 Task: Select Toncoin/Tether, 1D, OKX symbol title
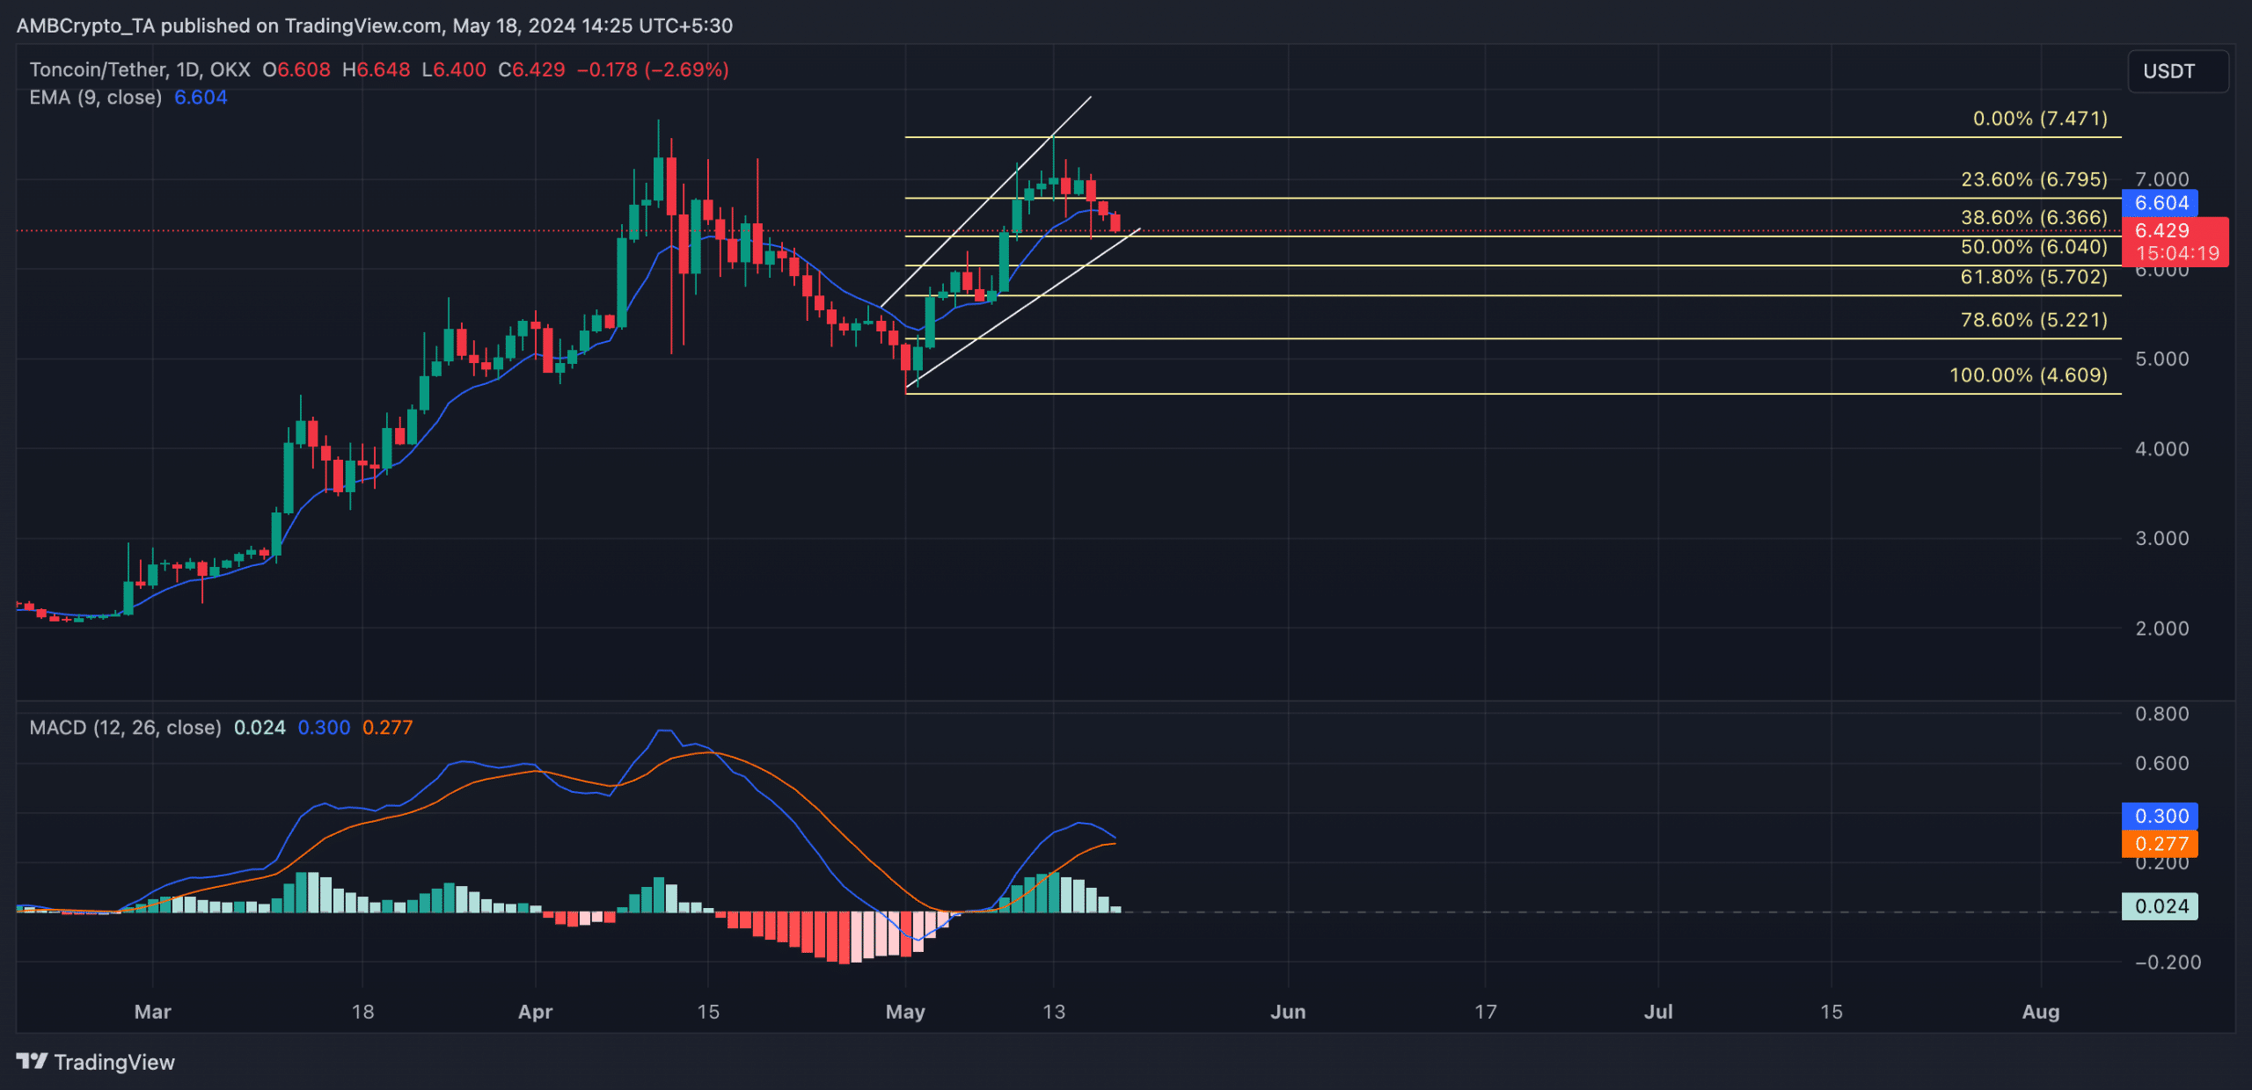point(140,69)
